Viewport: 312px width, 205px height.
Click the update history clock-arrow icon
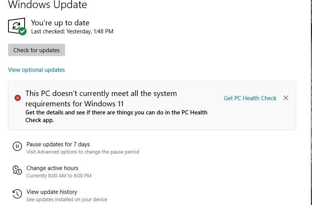(x=17, y=194)
